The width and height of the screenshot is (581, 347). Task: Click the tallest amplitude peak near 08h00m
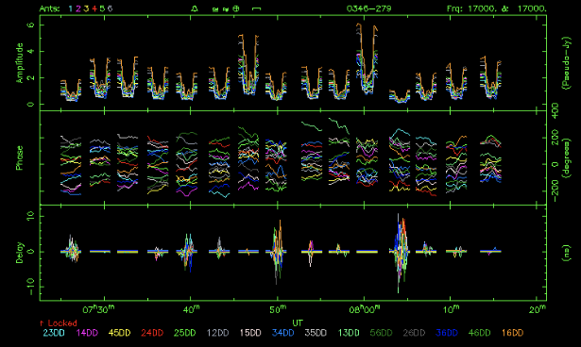click(x=367, y=58)
